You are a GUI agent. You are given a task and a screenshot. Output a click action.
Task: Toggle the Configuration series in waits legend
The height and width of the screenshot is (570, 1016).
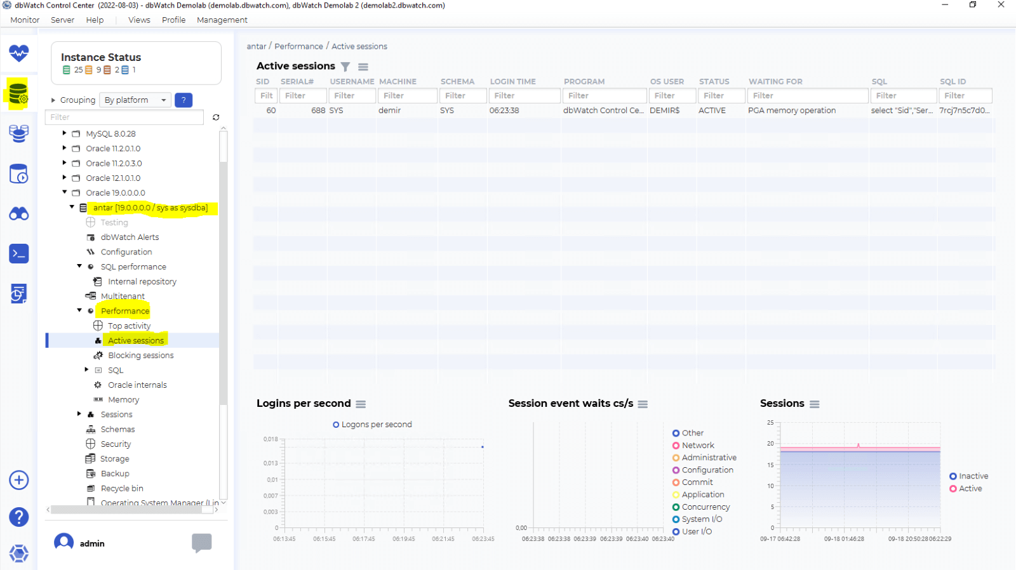pyautogui.click(x=702, y=470)
